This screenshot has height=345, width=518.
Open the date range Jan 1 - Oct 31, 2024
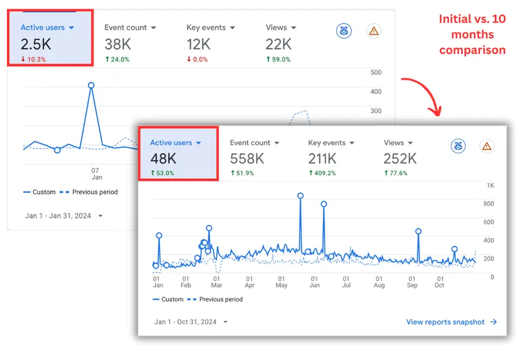[184, 322]
